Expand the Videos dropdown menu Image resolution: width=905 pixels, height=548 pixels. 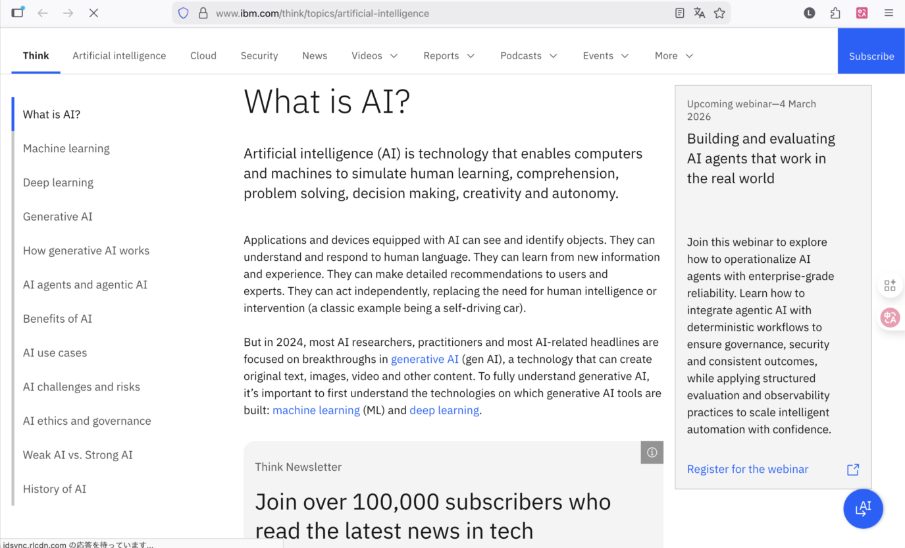tap(375, 56)
